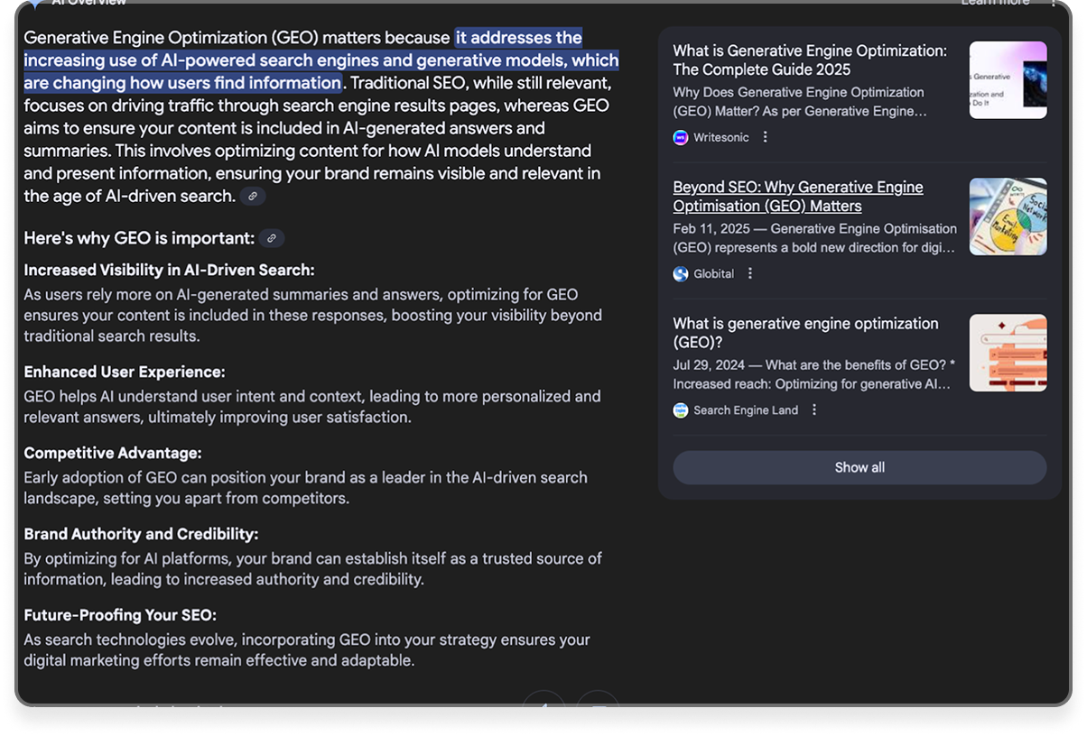Open the "Beyond SEO" article link
Screen dimensions: 1087x736
tap(797, 196)
